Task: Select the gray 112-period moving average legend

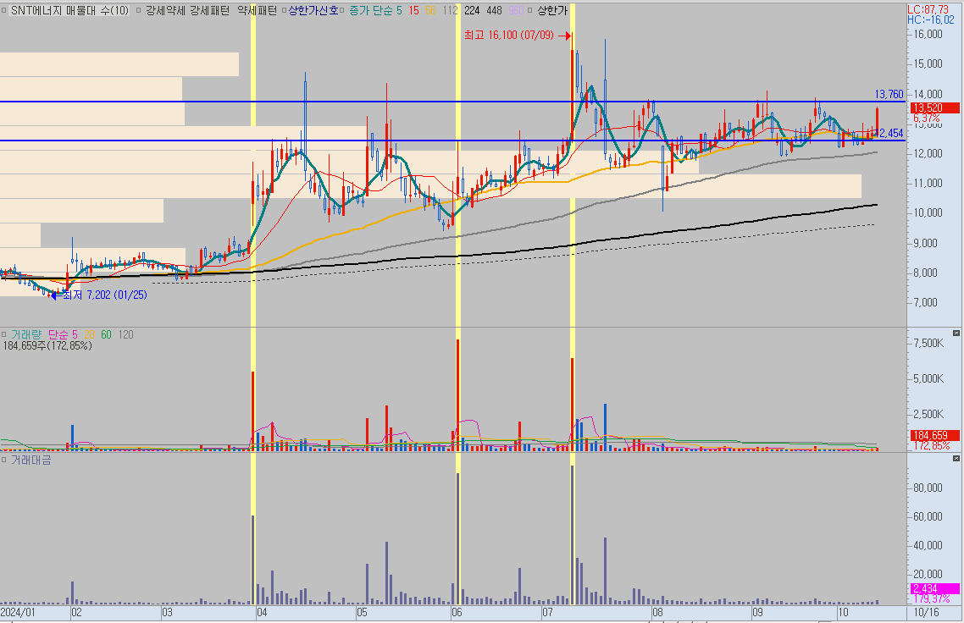Action: tap(450, 10)
